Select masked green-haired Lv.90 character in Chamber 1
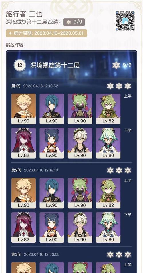 [x=80, y=109]
